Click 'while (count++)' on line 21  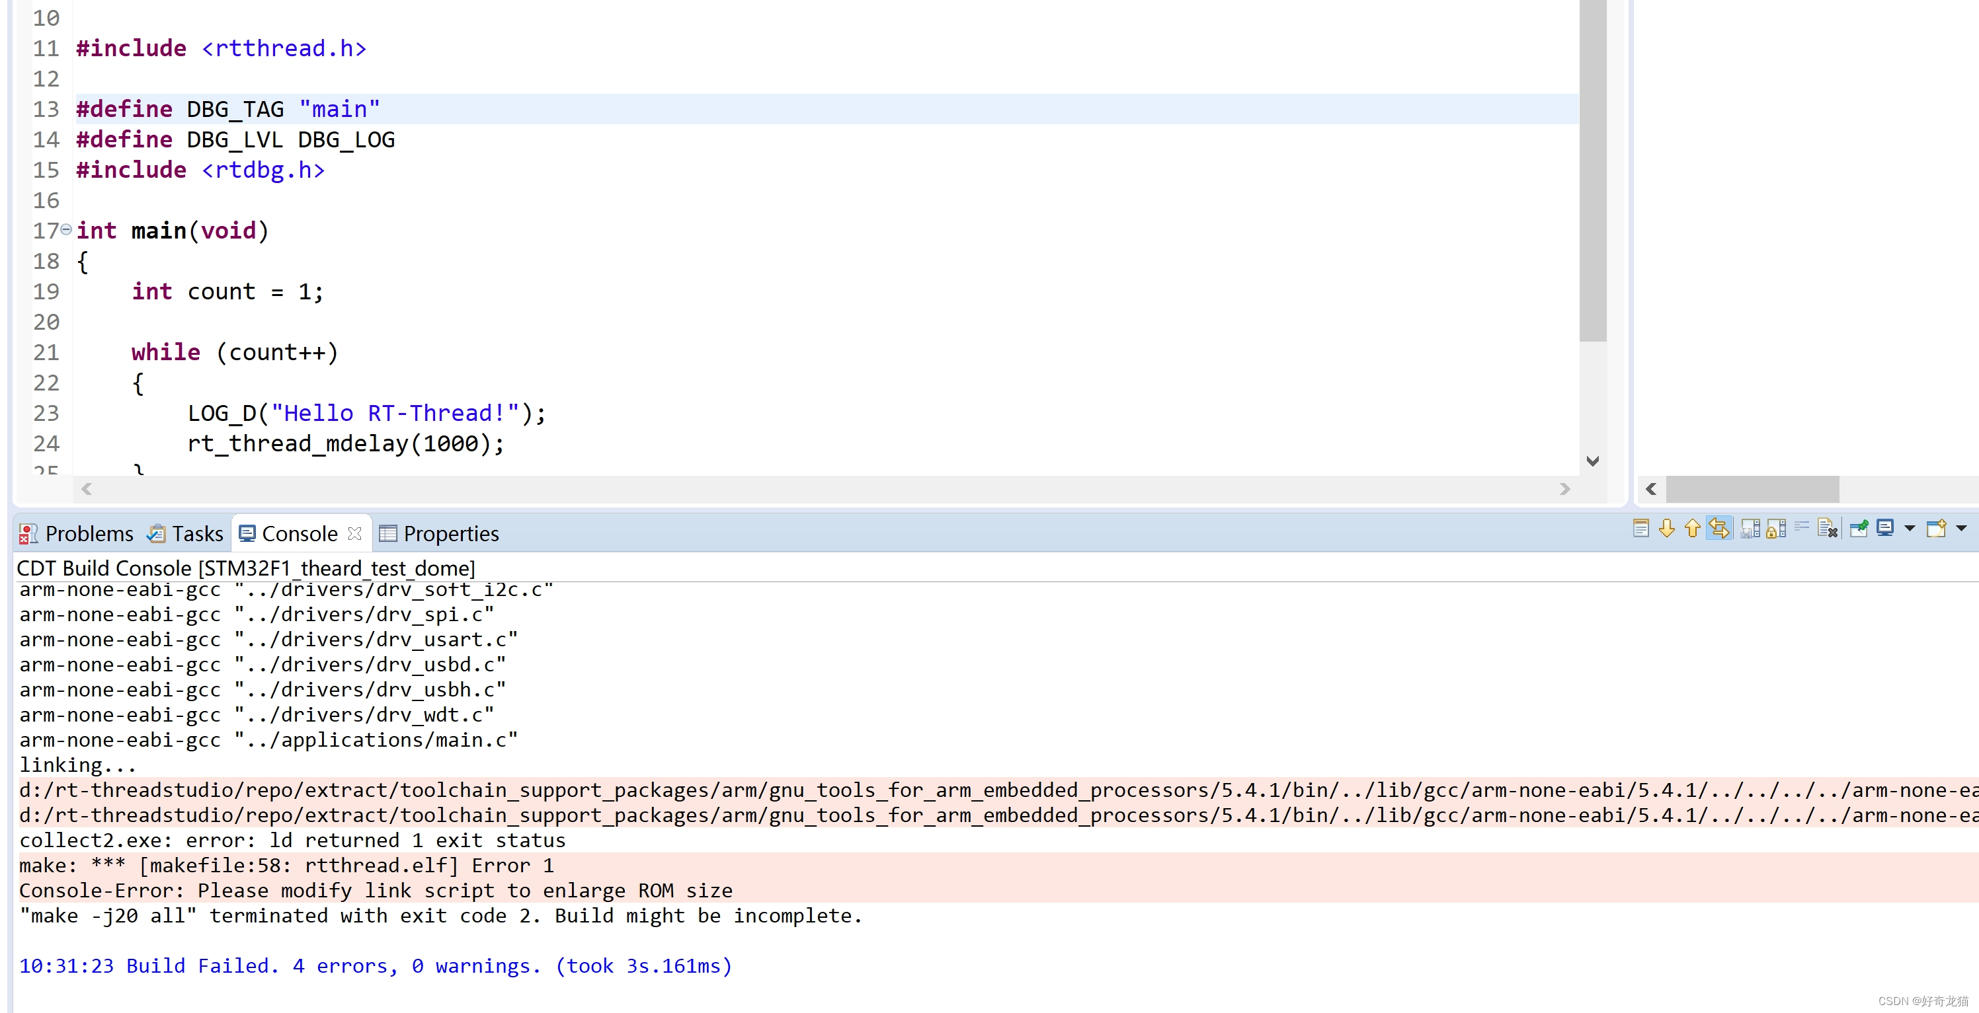coord(234,352)
